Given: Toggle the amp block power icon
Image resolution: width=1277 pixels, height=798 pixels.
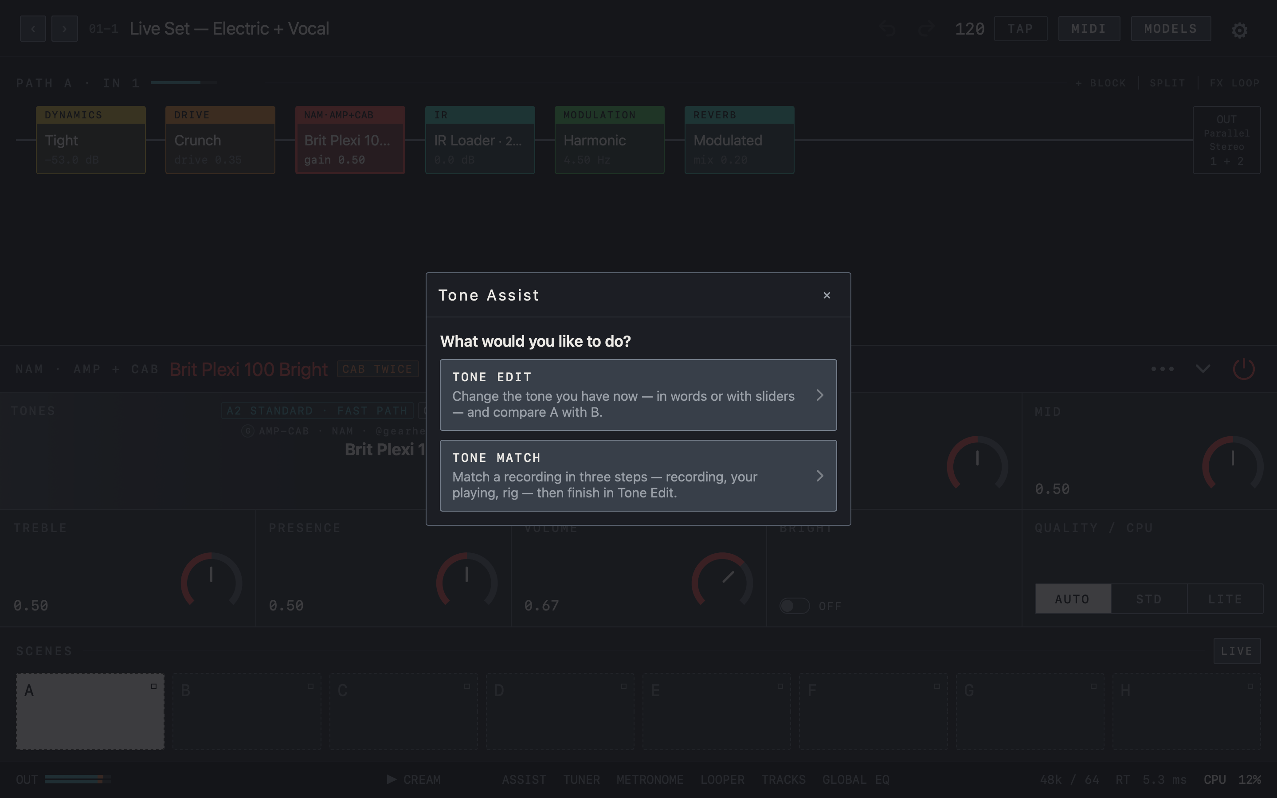Looking at the screenshot, I should pos(1243,369).
